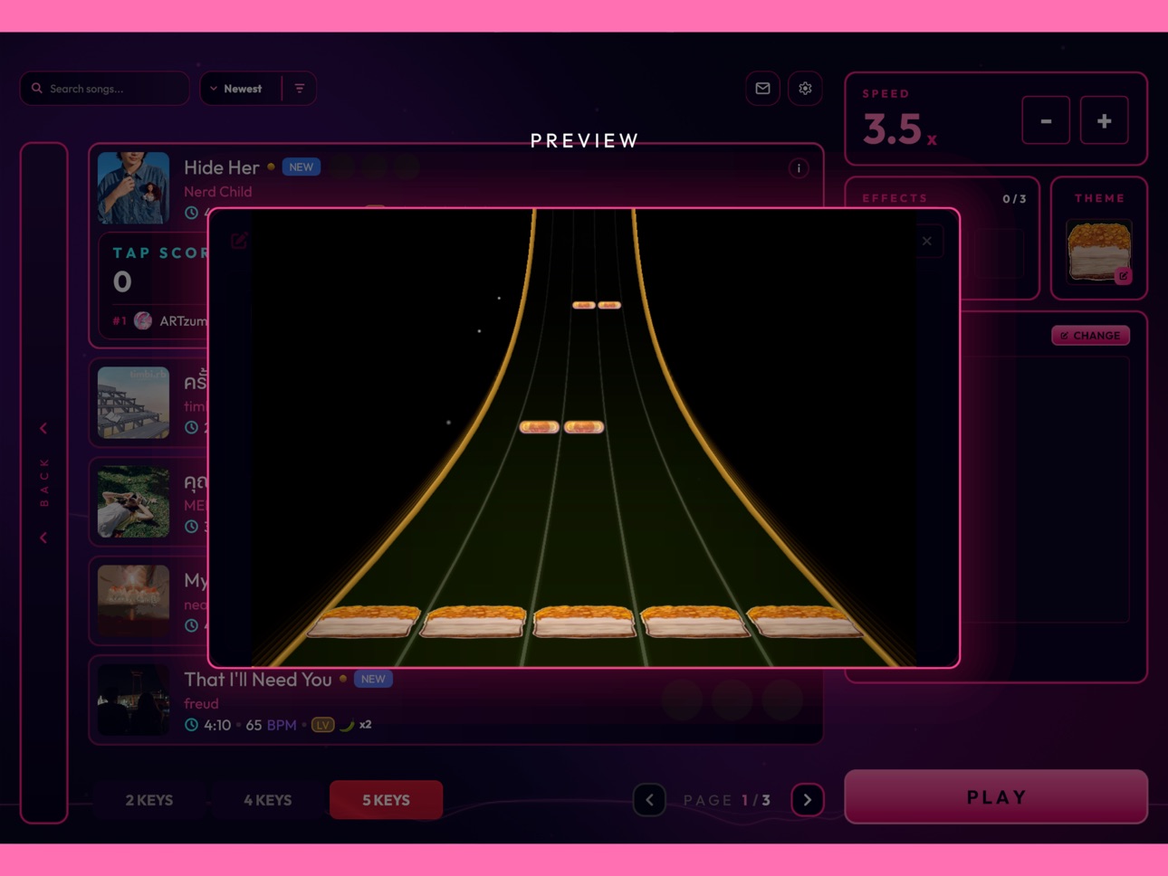
Task: Open the theme preview thumbnail
Action: click(1098, 251)
